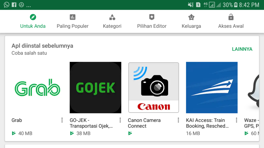This screenshot has height=148, width=264.
Task: Open the Kategori tab
Action: [112, 21]
